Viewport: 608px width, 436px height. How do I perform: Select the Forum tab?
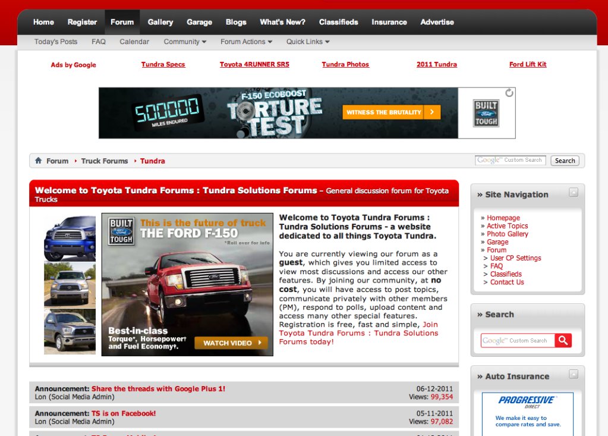122,22
